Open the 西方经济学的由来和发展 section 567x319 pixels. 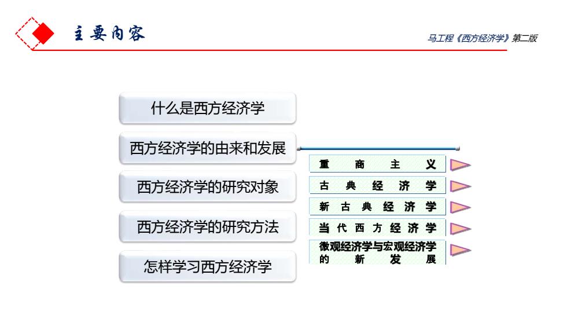[208, 148]
